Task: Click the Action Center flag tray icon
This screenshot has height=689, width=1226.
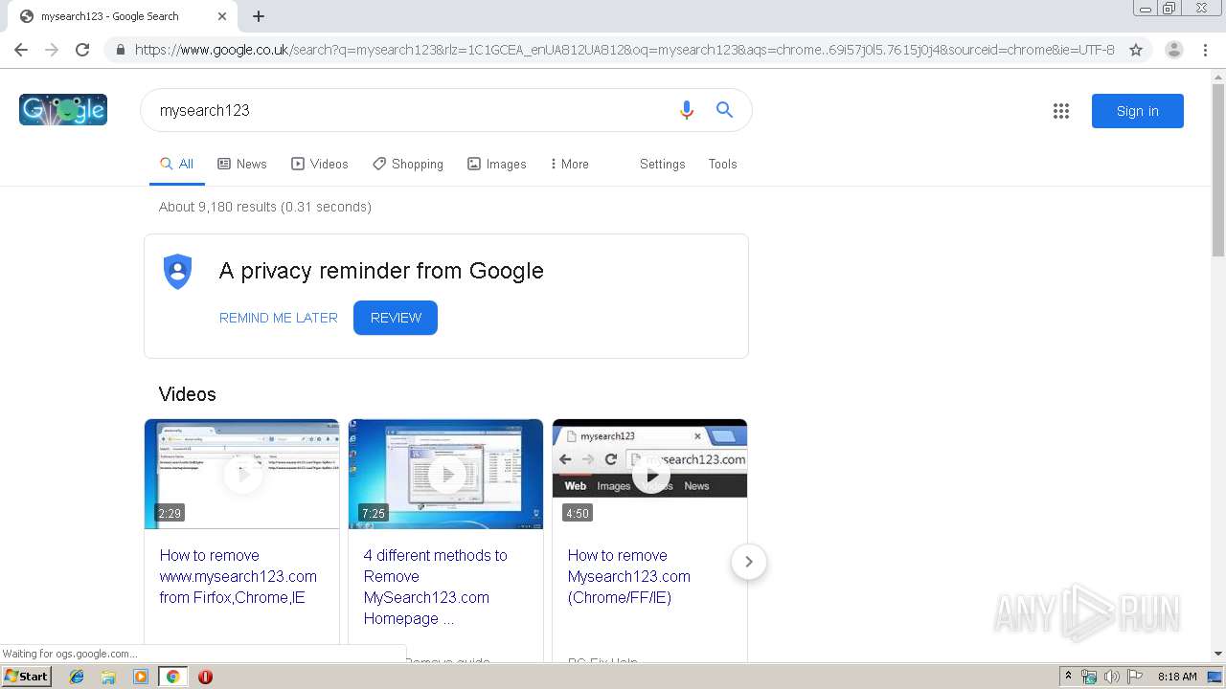Action: (1135, 677)
